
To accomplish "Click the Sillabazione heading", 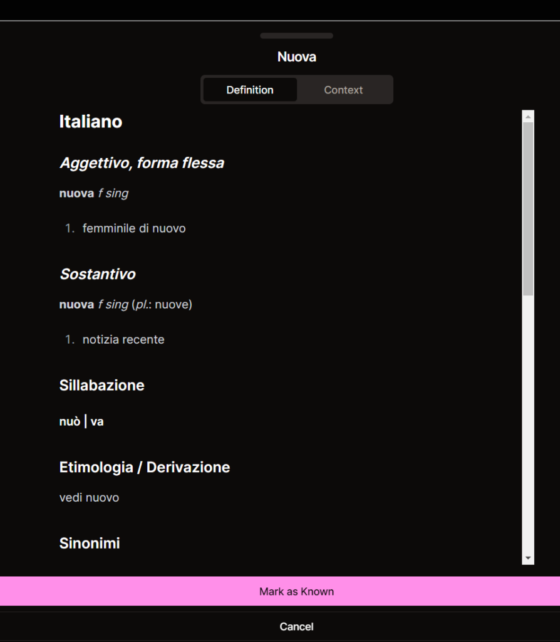I will pos(102,385).
